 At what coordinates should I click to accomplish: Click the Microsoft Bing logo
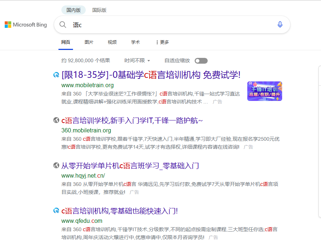(x=26, y=25)
